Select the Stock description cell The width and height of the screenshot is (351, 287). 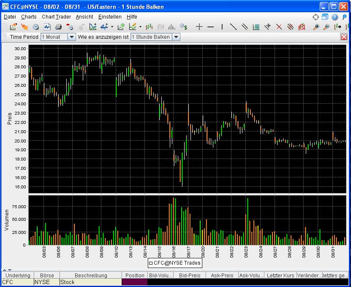tap(91, 282)
